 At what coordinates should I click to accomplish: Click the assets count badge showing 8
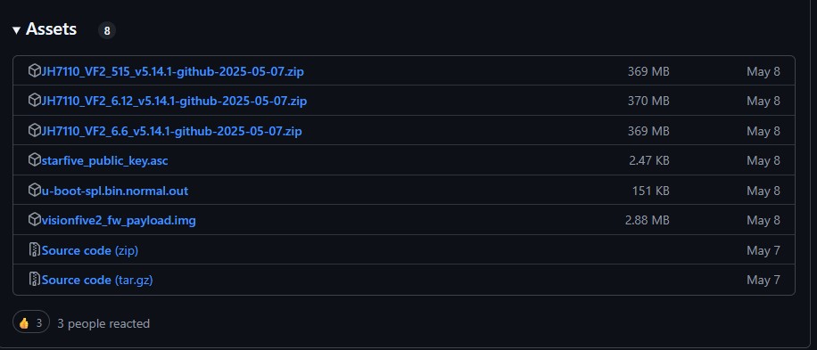pos(107,30)
